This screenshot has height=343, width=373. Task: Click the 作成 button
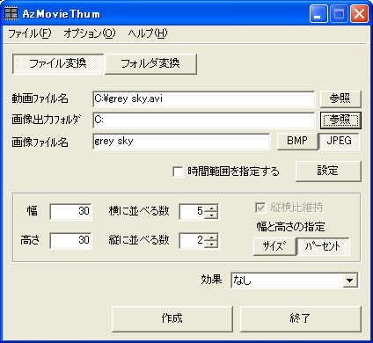pyautogui.click(x=172, y=319)
